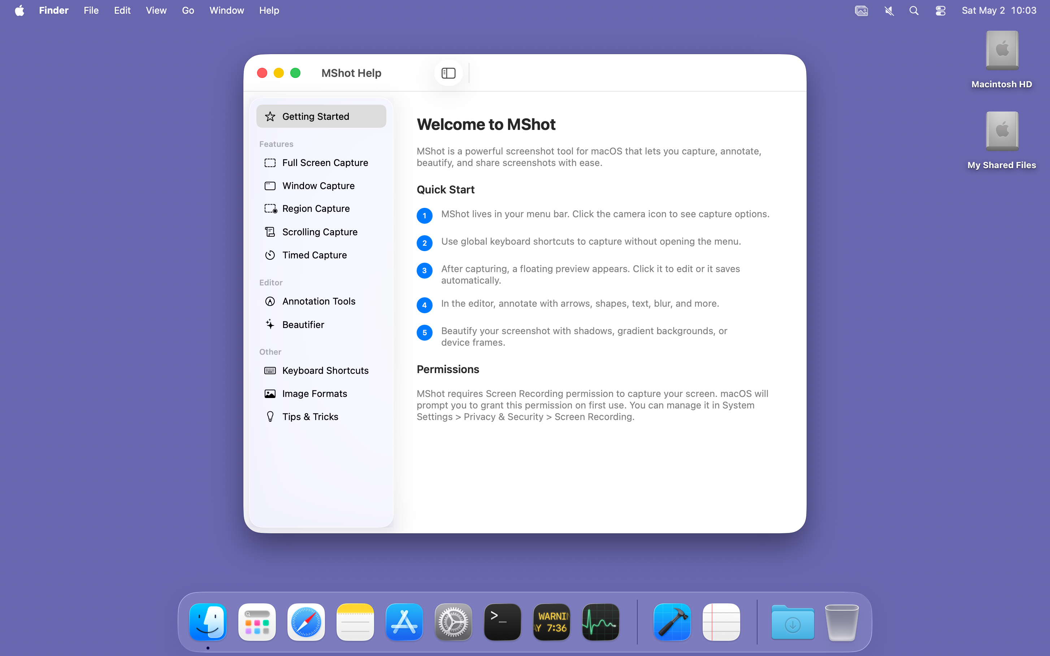Viewport: 1050px width, 656px height.
Task: Open Control Center from the menu bar
Action: pyautogui.click(x=941, y=10)
